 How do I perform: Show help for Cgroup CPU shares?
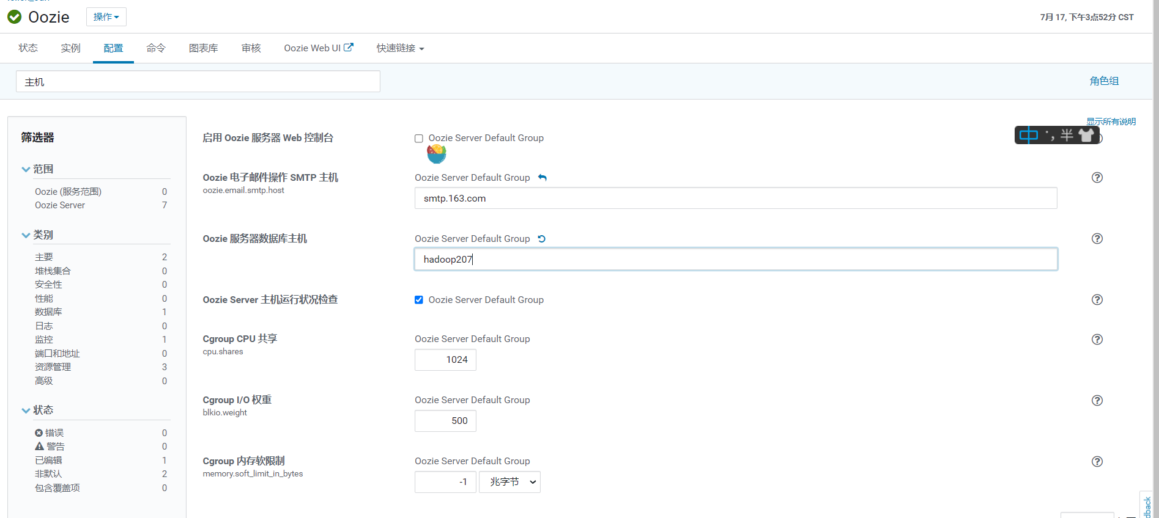[1097, 339]
